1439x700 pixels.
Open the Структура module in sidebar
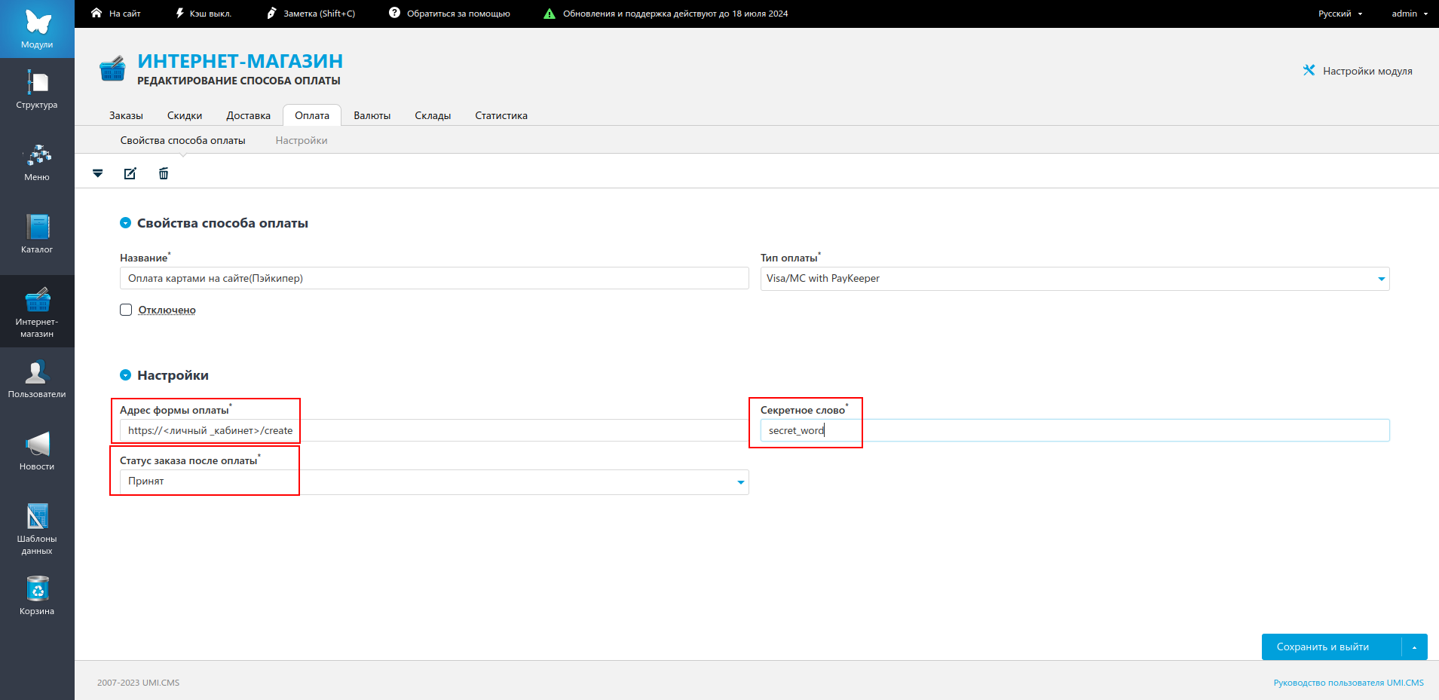pyautogui.click(x=37, y=89)
